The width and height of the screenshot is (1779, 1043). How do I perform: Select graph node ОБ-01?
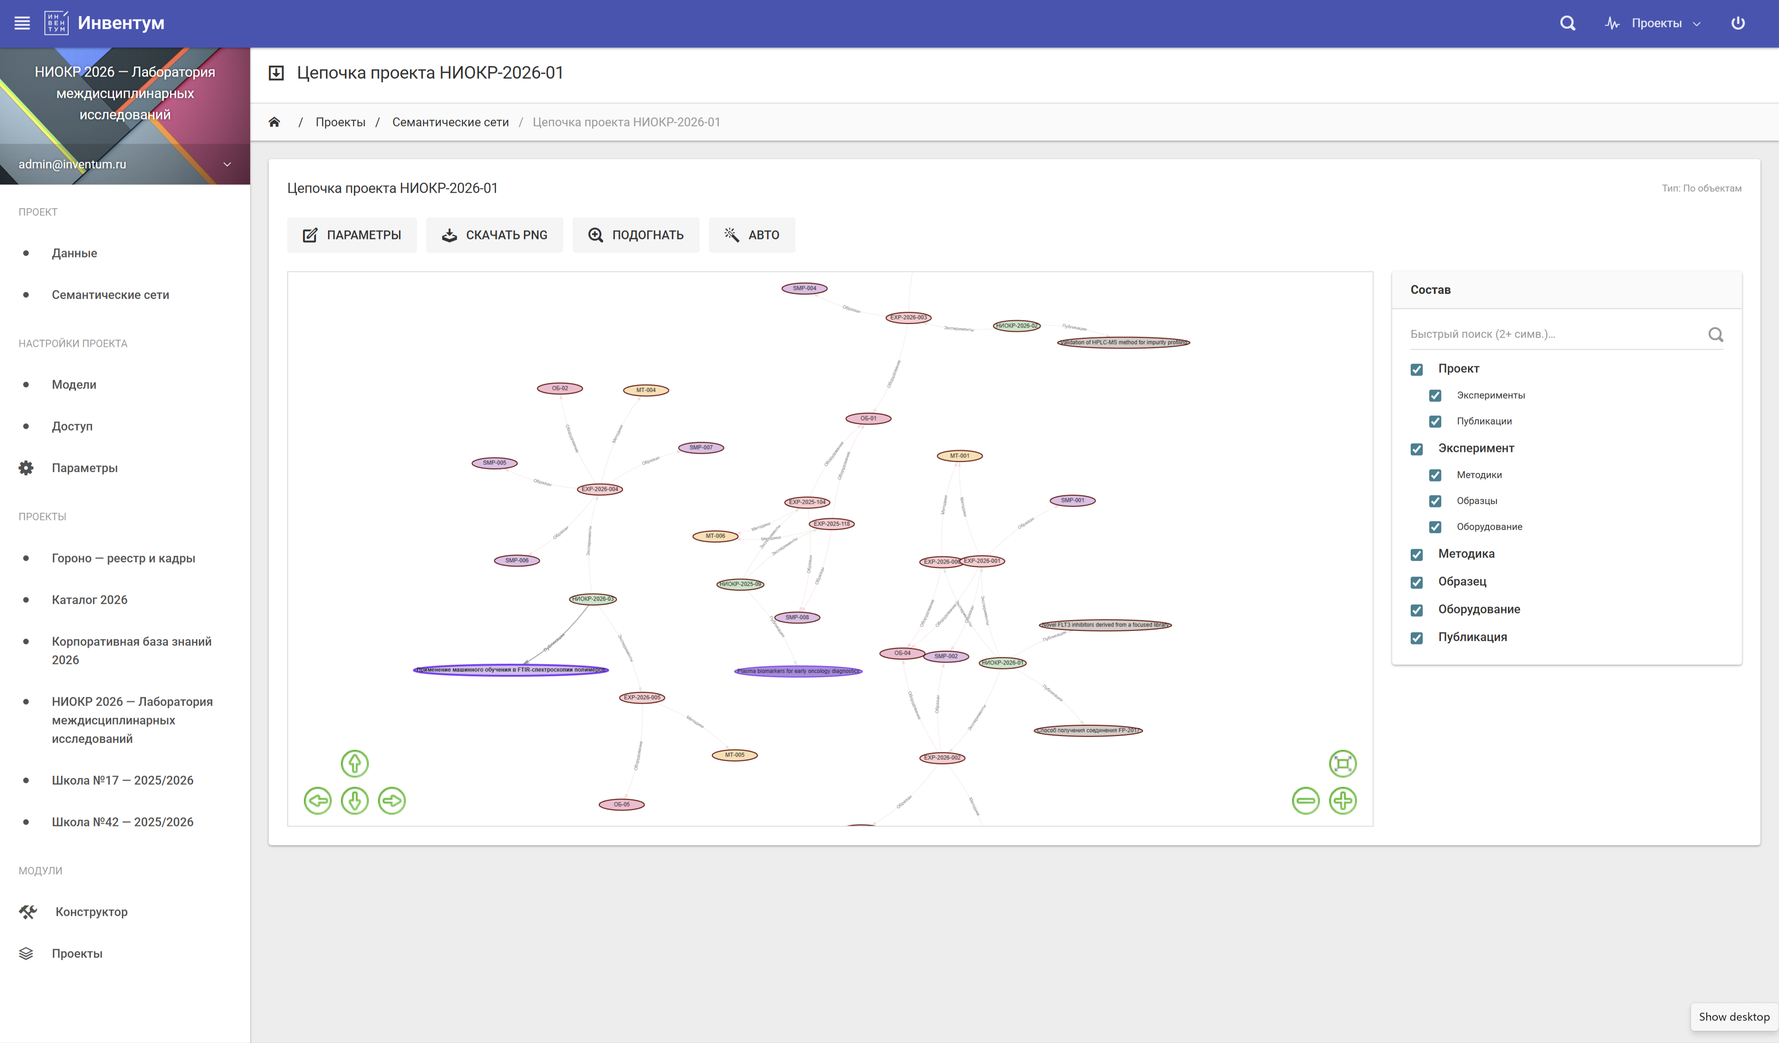(x=868, y=418)
